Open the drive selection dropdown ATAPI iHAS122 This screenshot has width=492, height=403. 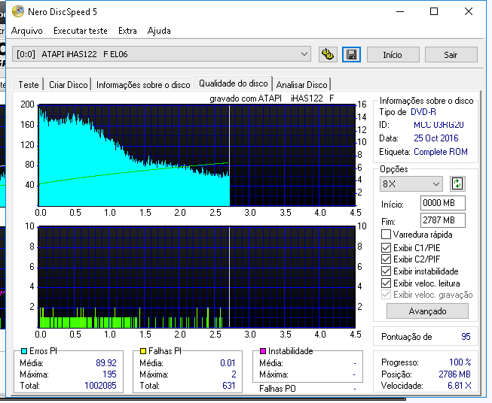pyautogui.click(x=161, y=54)
